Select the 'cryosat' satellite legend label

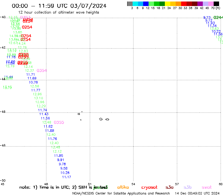click(149, 187)
